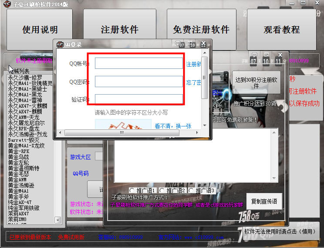Viewport: 324px width, 248px height.
Task: Open 观看教程 to watch the tutorial
Action: pyautogui.click(x=282, y=30)
